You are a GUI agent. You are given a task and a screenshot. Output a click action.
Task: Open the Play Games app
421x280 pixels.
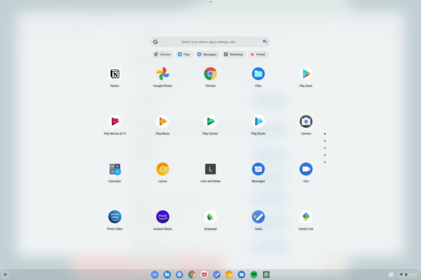pyautogui.click(x=210, y=121)
